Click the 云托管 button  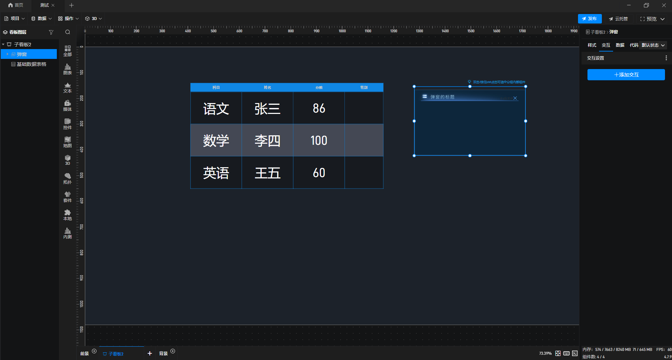[x=618, y=19]
